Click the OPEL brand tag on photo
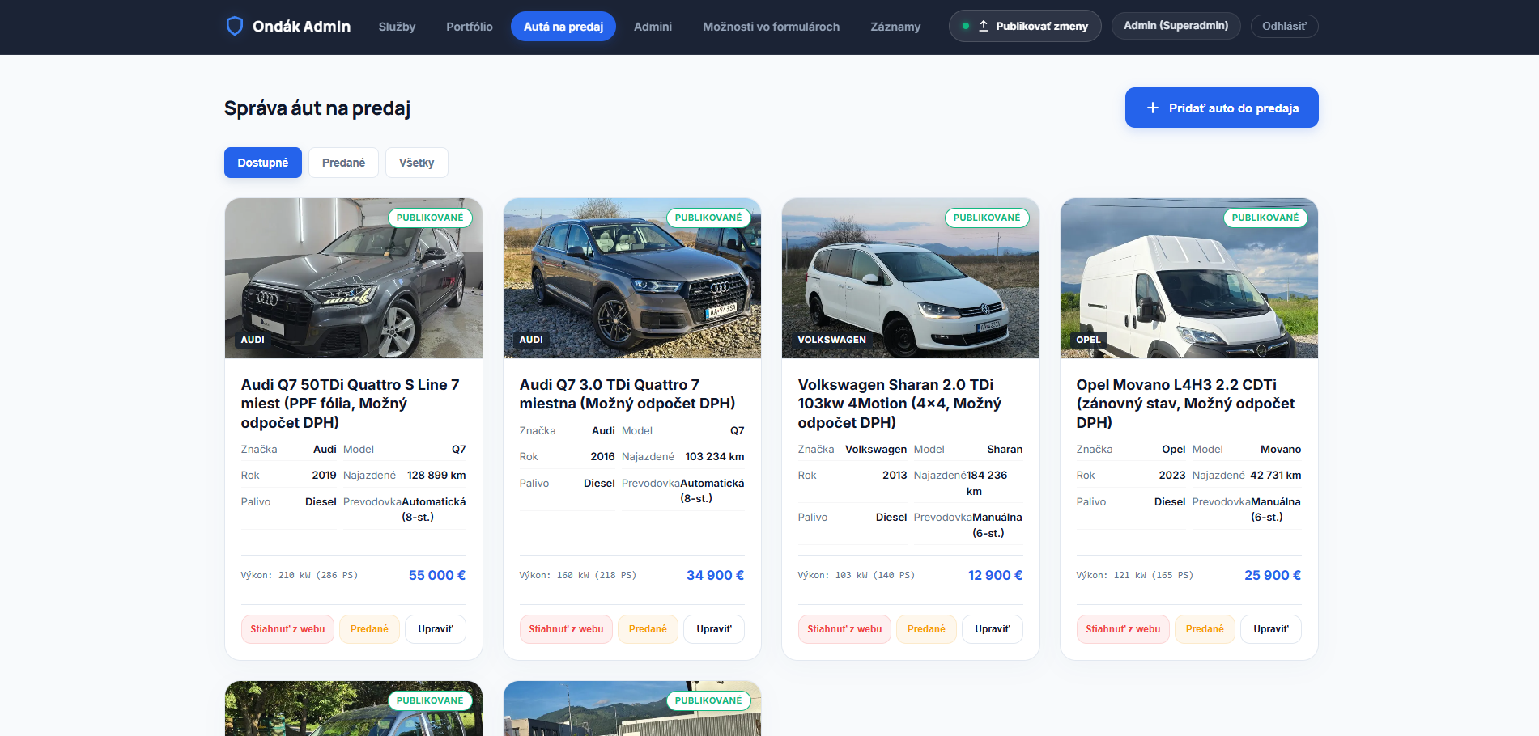Viewport: 1539px width, 736px height. click(x=1088, y=340)
